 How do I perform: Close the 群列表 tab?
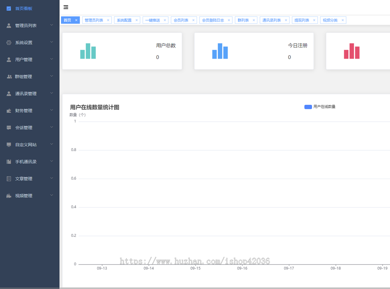[x=253, y=20]
